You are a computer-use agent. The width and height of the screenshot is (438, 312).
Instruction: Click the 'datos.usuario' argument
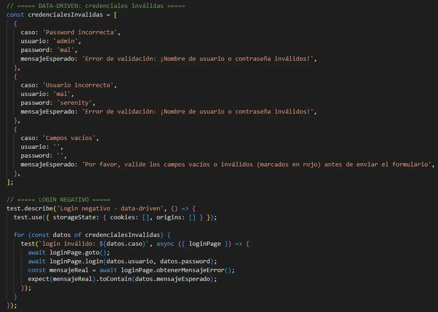(129, 261)
